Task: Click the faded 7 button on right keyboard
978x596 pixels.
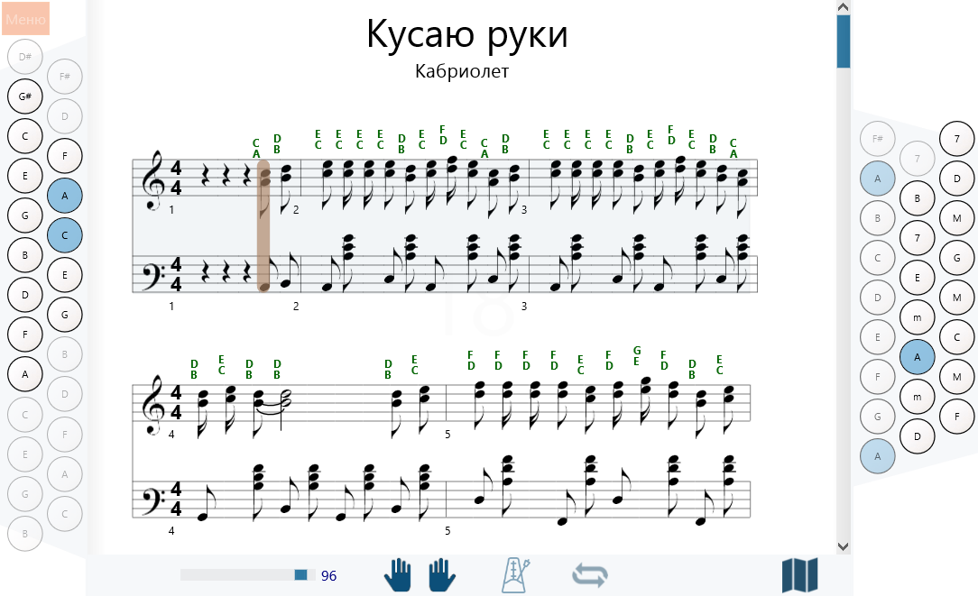Action: point(917,159)
